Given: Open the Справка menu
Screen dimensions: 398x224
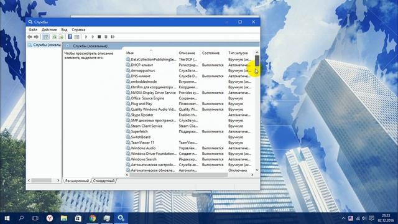Looking at the screenshot, I should [78, 30].
